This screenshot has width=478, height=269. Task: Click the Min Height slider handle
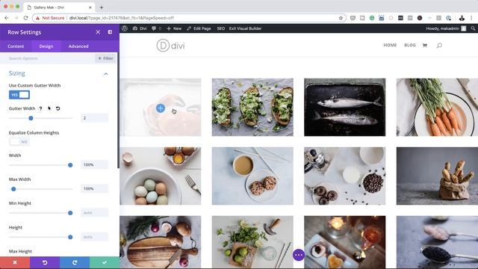(70, 213)
